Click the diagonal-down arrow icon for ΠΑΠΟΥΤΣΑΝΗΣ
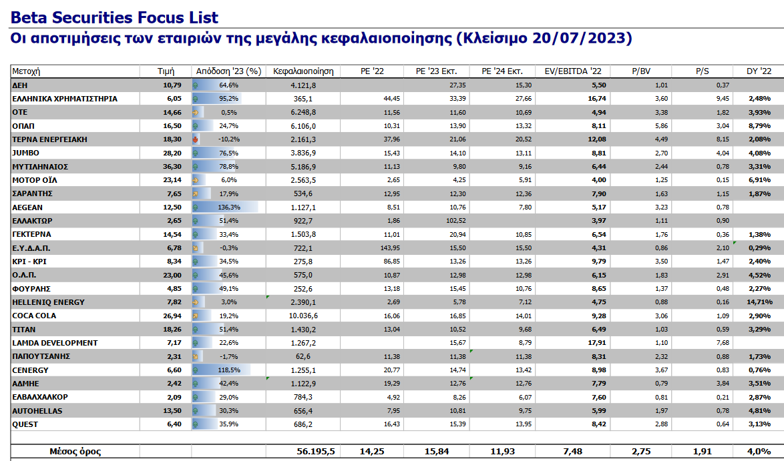This screenshot has width=784, height=461. (196, 357)
